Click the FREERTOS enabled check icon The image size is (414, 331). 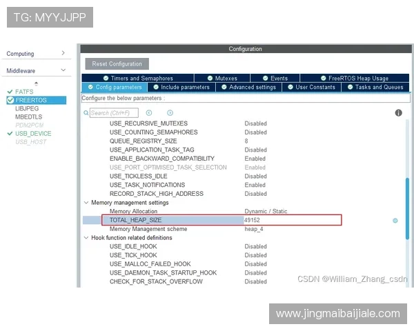(x=10, y=100)
